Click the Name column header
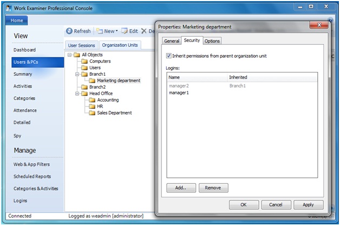The height and width of the screenshot is (226, 340). click(x=197, y=77)
